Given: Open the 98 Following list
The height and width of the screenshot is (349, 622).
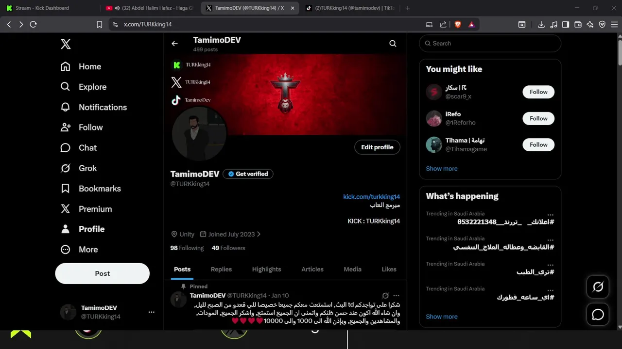Looking at the screenshot, I should coord(187,248).
